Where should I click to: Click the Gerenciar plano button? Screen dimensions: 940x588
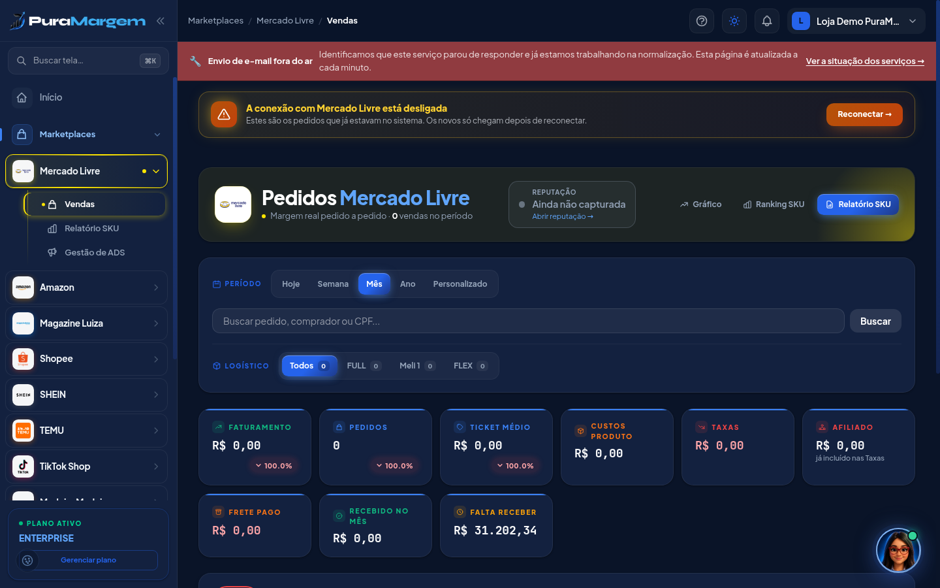click(88, 560)
